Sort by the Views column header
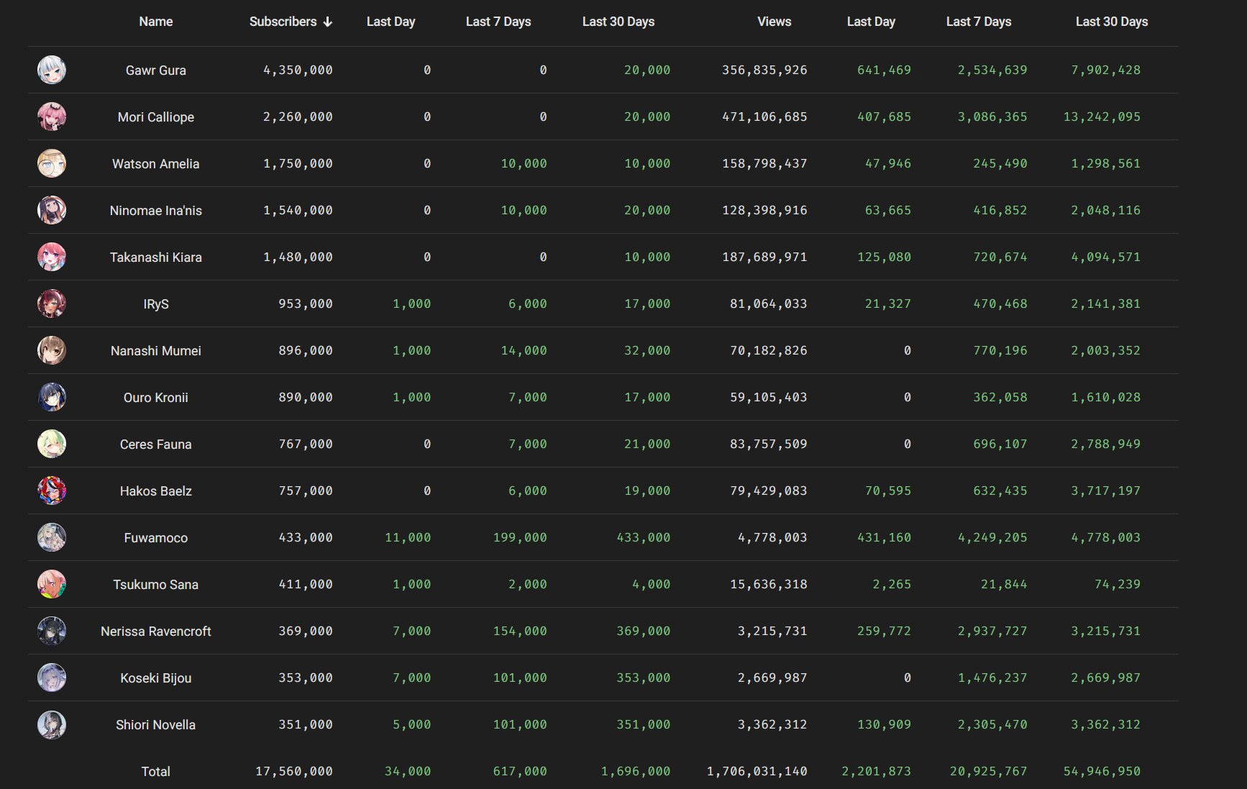Viewport: 1247px width, 789px height. (775, 22)
